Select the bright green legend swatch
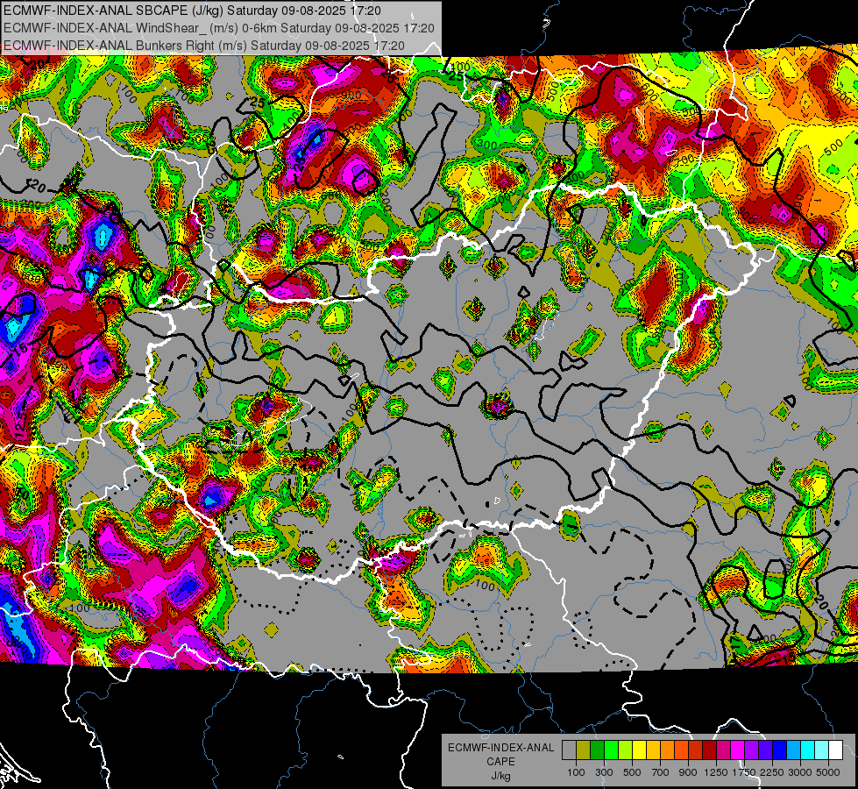The width and height of the screenshot is (858, 789). [x=611, y=750]
